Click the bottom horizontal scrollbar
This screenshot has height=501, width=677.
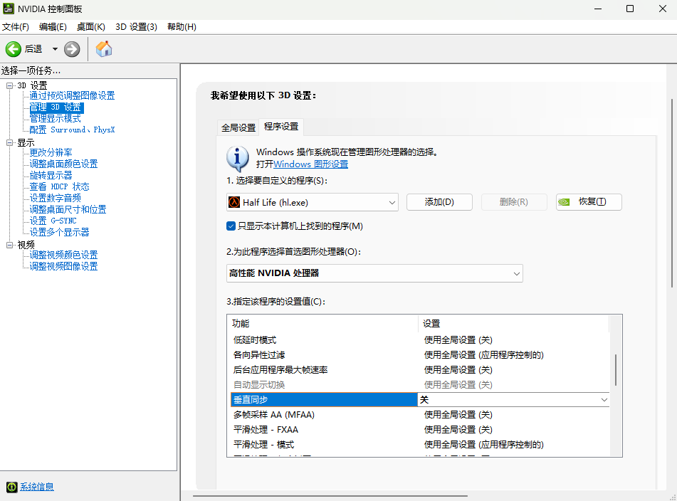330,496
